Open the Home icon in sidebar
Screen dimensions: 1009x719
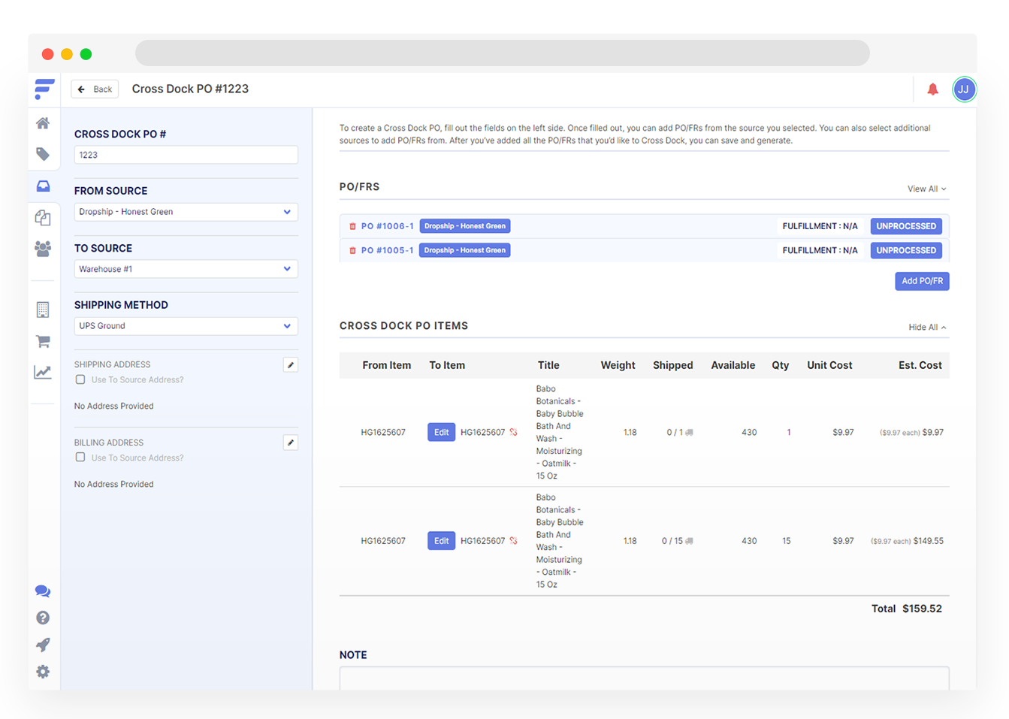pyautogui.click(x=43, y=122)
